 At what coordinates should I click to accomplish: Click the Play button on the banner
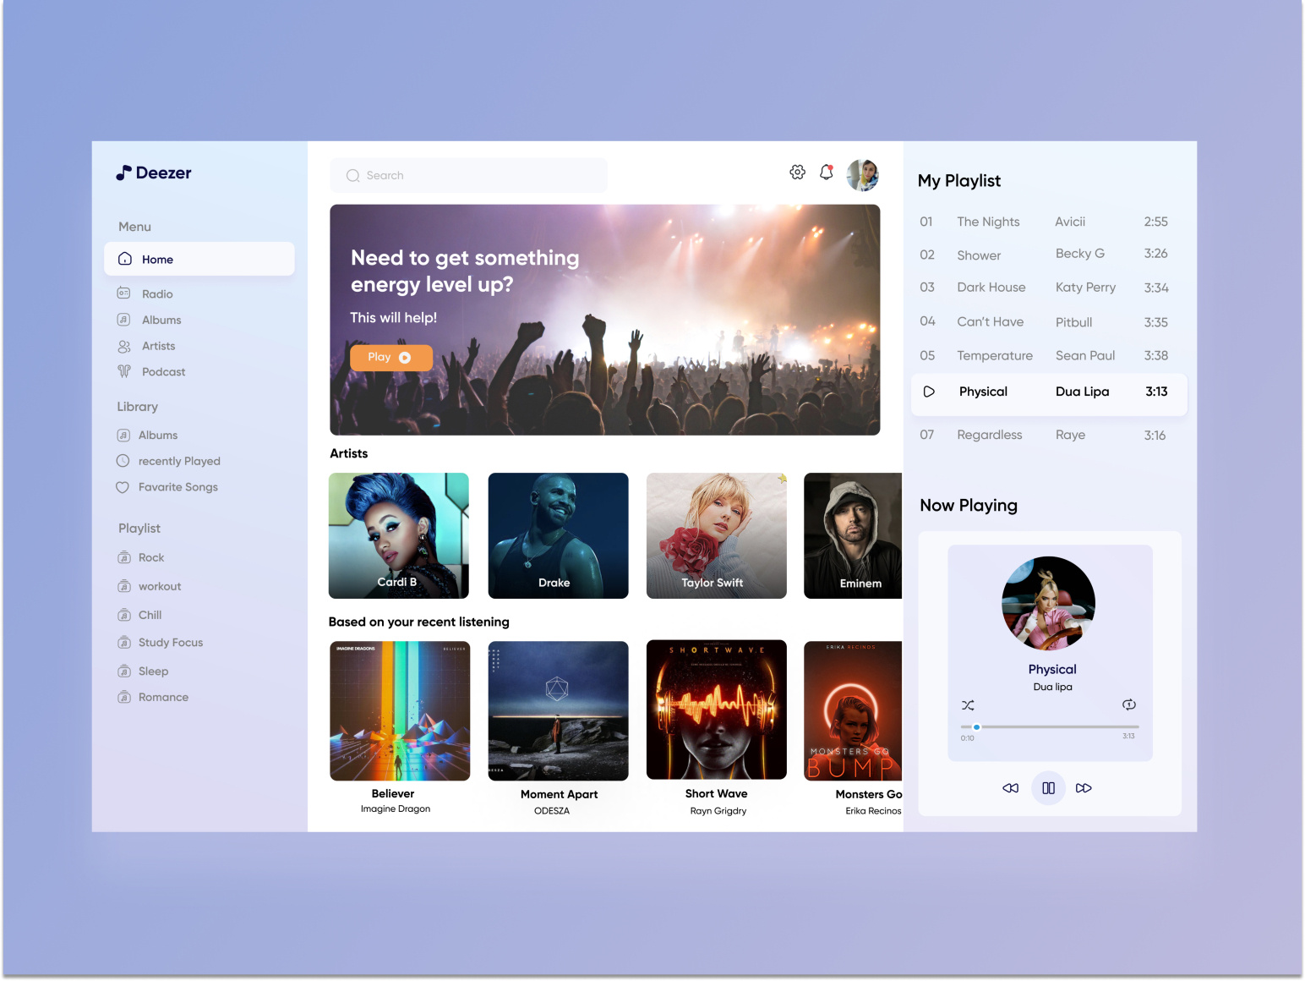click(x=391, y=357)
